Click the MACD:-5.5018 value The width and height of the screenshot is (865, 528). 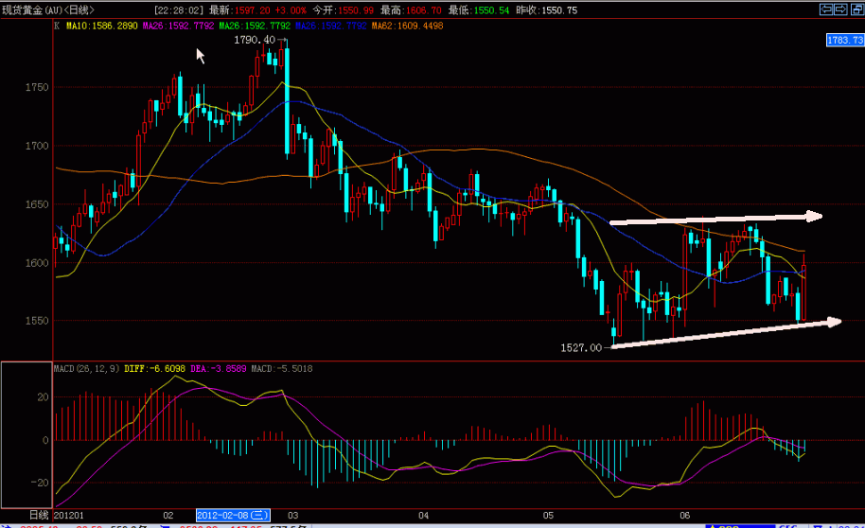pyautogui.click(x=282, y=368)
